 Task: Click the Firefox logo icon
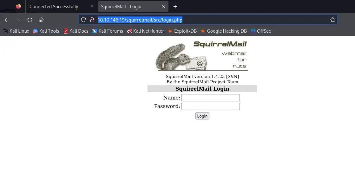[x=18, y=6]
